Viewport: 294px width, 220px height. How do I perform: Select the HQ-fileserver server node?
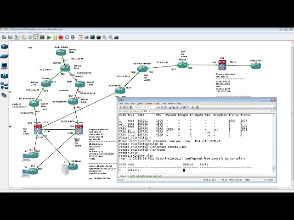click(73, 166)
